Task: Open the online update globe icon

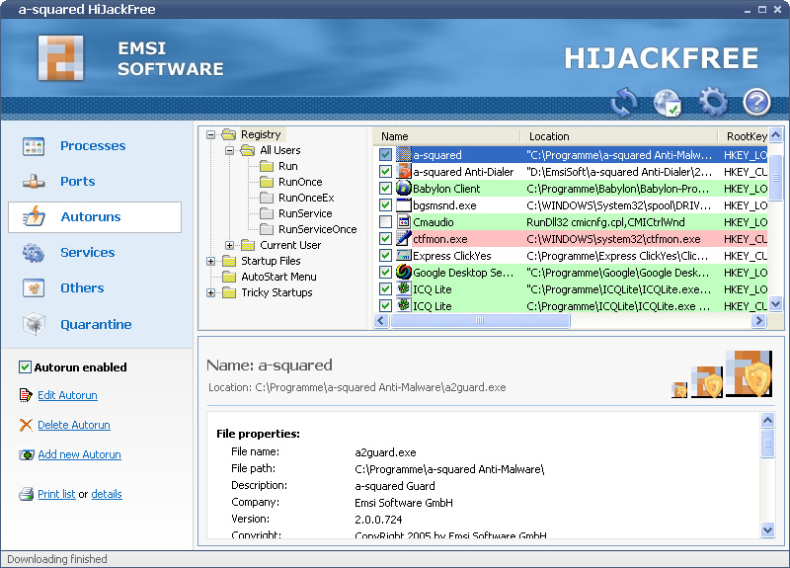Action: point(668,101)
